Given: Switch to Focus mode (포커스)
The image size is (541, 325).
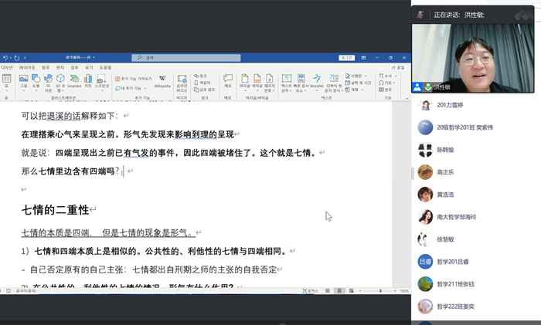Looking at the screenshot, I should (x=310, y=291).
